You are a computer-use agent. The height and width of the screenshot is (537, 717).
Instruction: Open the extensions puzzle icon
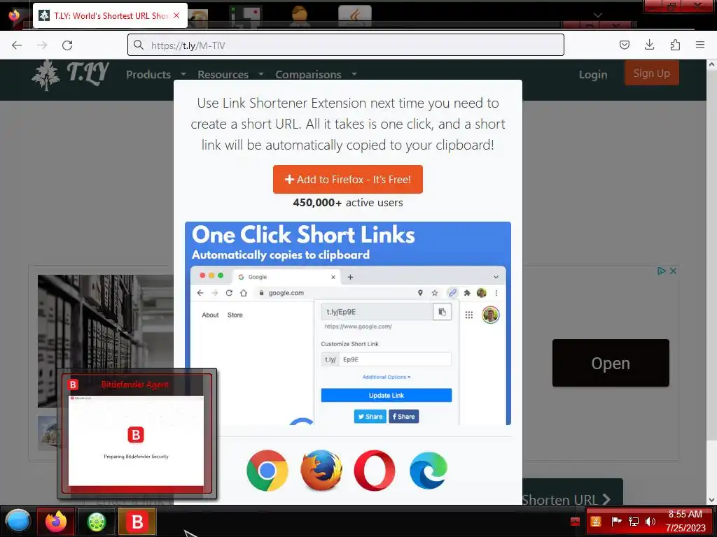point(675,45)
